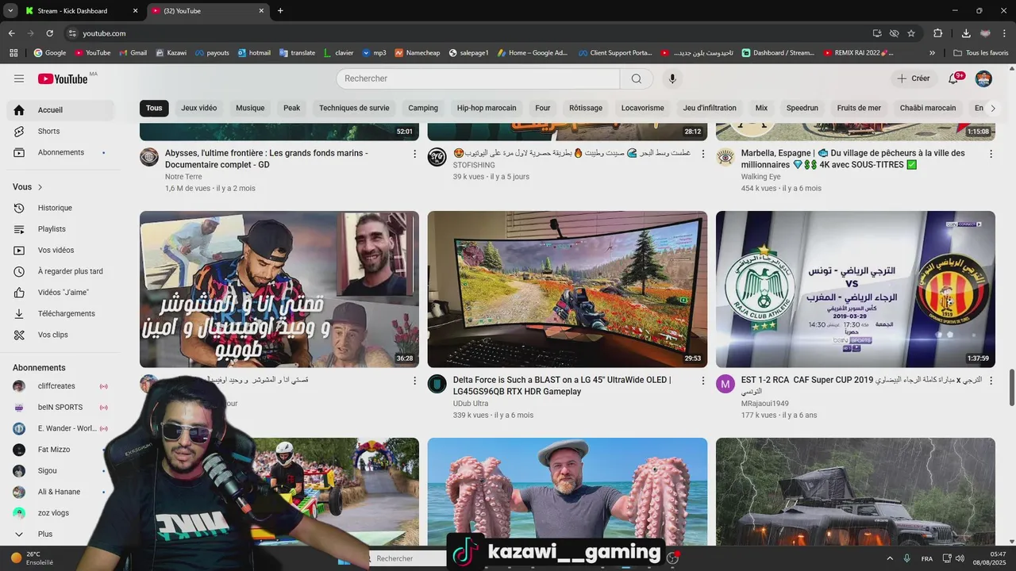Open the account avatar menu
This screenshot has width=1016, height=571.
[983, 79]
